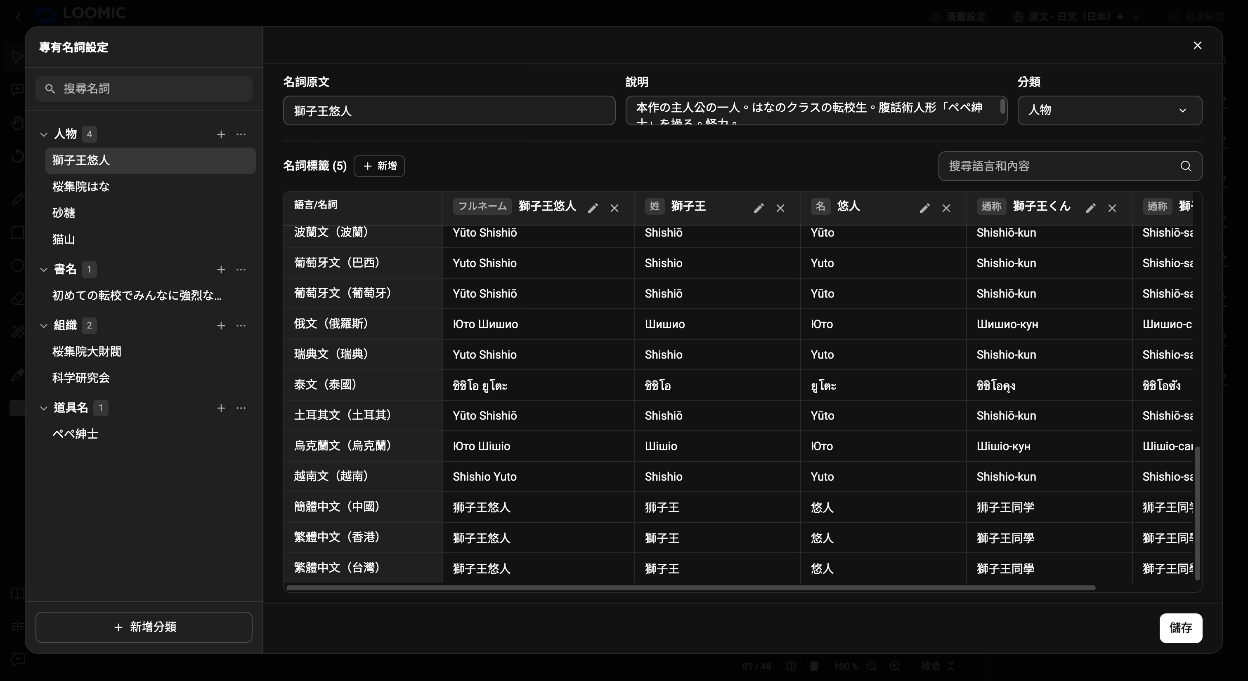Delete the 通称 獅子王くん label column
This screenshot has width=1248, height=681.
point(1112,208)
